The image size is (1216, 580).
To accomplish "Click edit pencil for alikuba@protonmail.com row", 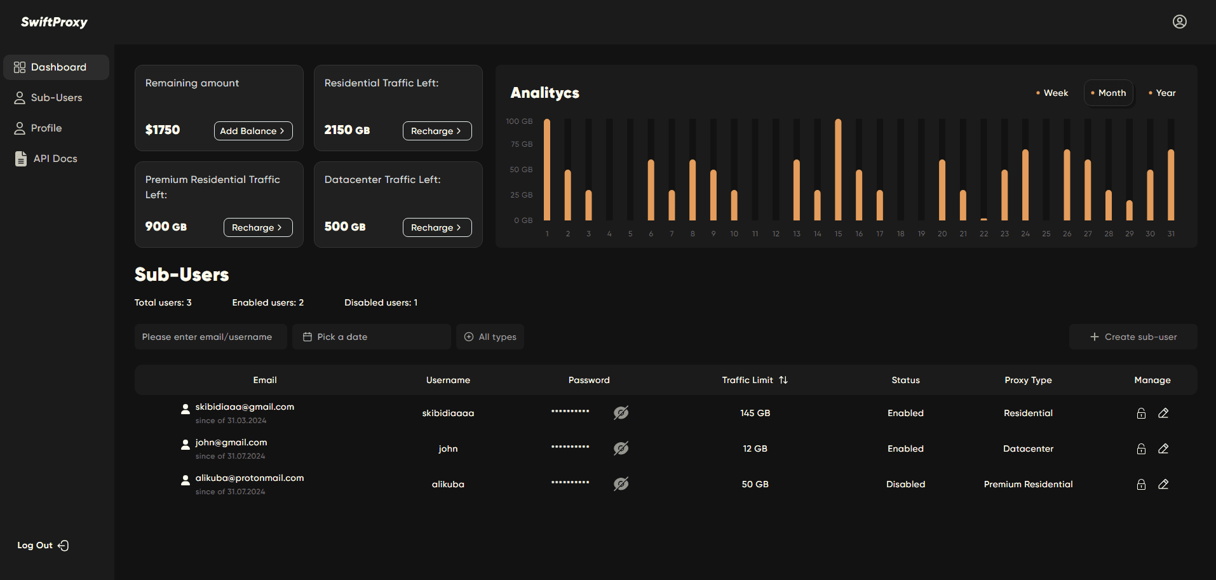I will [1163, 485].
